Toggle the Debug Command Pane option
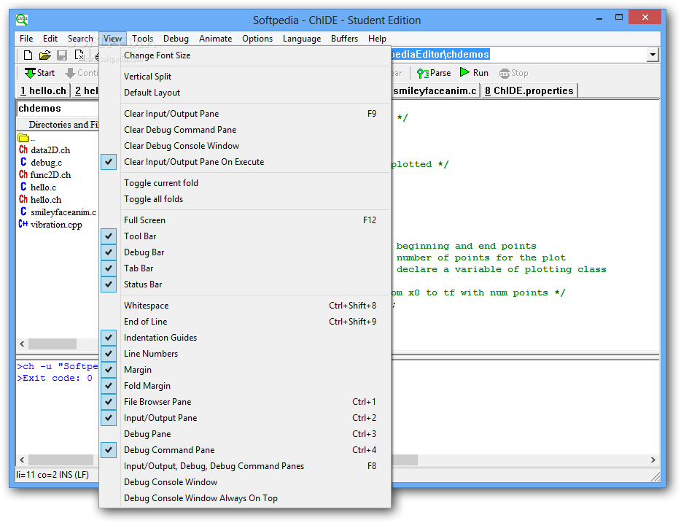Viewport: 681px width, 523px height. pyautogui.click(x=245, y=450)
